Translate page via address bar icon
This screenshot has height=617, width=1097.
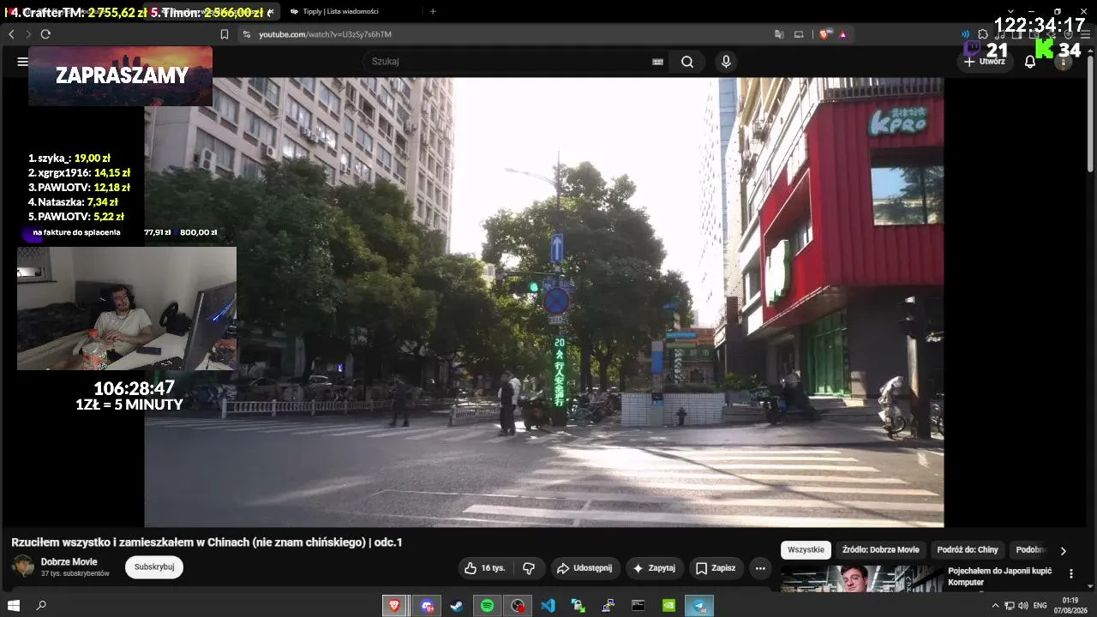pyautogui.click(x=779, y=34)
